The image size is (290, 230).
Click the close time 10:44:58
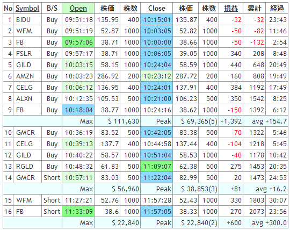coord(157,144)
